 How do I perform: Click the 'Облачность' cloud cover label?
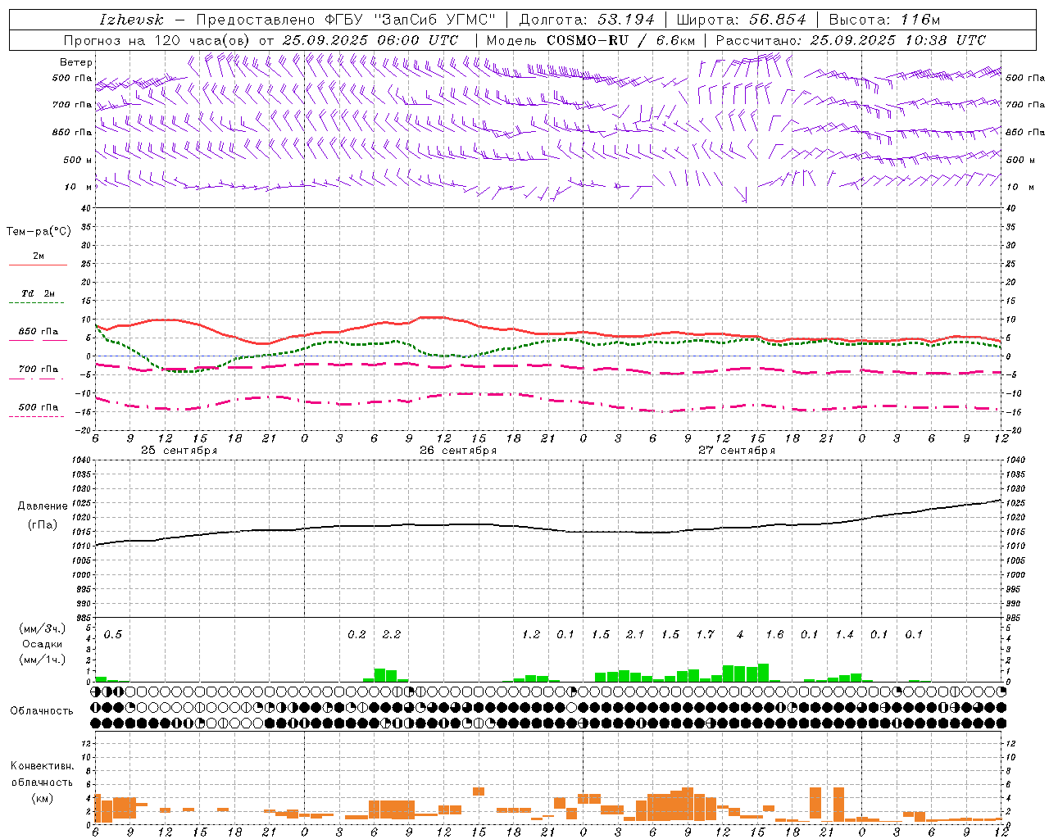point(42,711)
